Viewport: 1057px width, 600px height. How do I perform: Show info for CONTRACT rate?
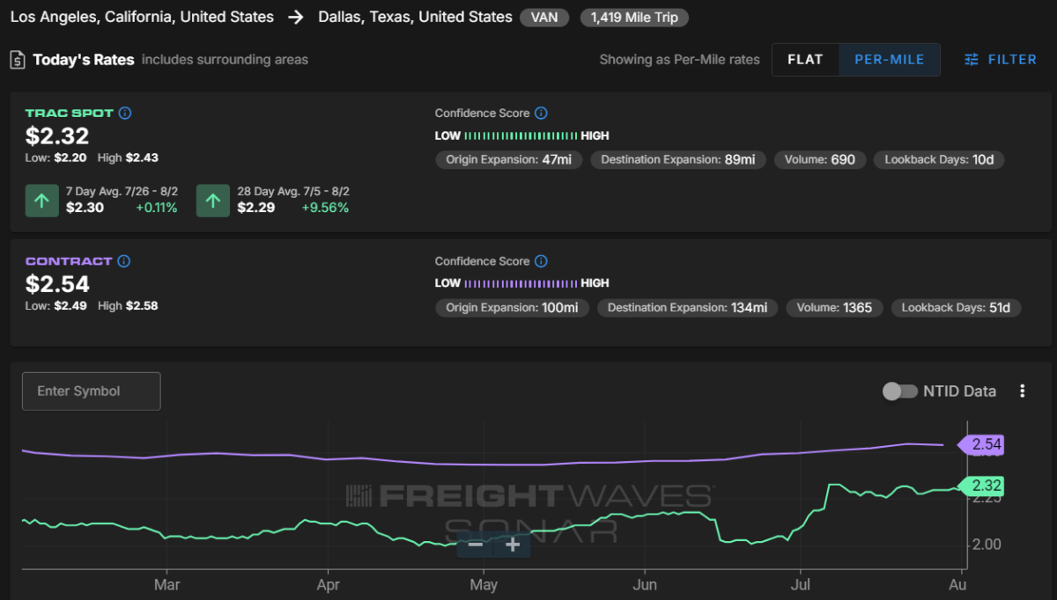pos(124,261)
